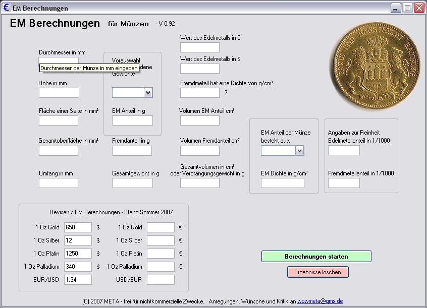This screenshot has width=427, height=308.
Task: Click the EM Dichte in g/cm³ field
Action: click(283, 183)
